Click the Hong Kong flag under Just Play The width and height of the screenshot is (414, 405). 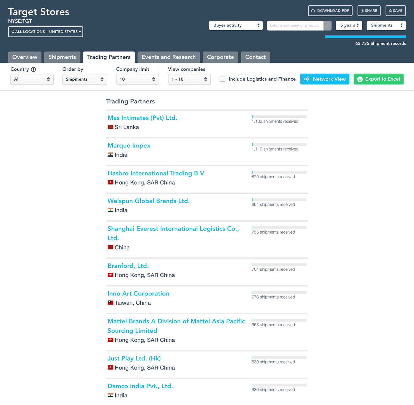coord(110,368)
